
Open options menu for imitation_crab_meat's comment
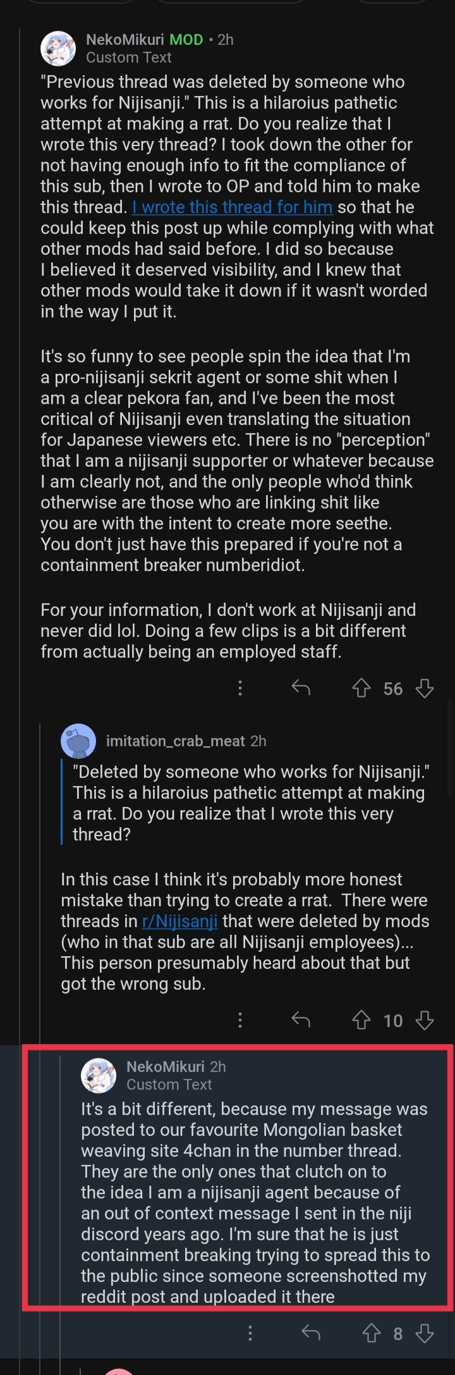point(240,1020)
